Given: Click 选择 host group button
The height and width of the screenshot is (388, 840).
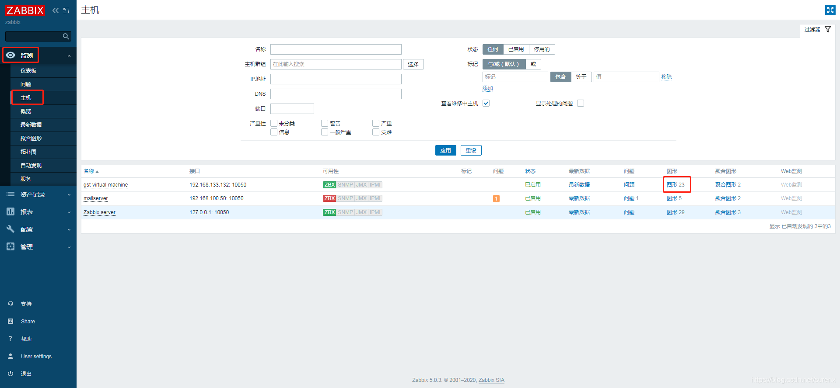Looking at the screenshot, I should 413,64.
